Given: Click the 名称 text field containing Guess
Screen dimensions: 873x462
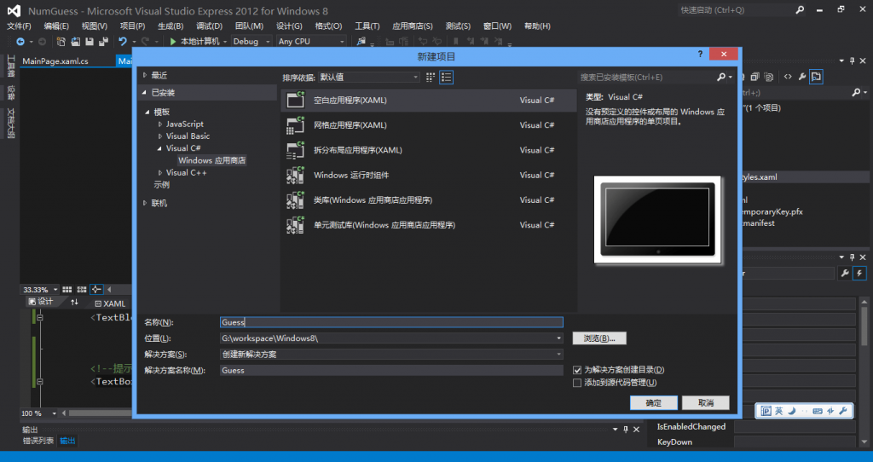Looking at the screenshot, I should point(390,322).
